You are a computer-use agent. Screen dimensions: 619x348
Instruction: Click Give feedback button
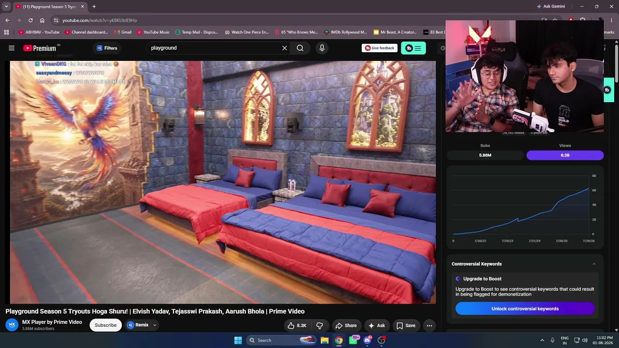point(380,48)
